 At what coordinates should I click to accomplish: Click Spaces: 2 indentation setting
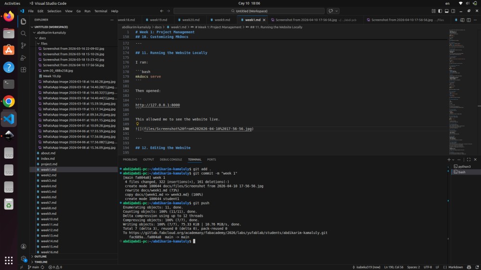tap(414, 267)
